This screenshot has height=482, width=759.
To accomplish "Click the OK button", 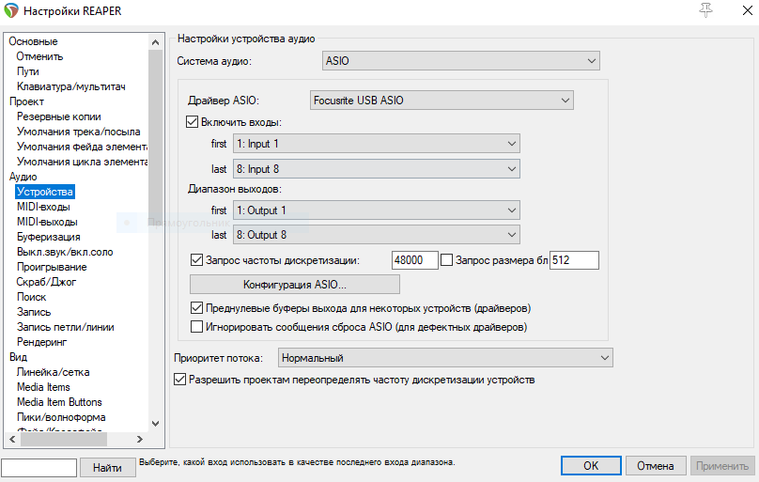I will [x=590, y=466].
